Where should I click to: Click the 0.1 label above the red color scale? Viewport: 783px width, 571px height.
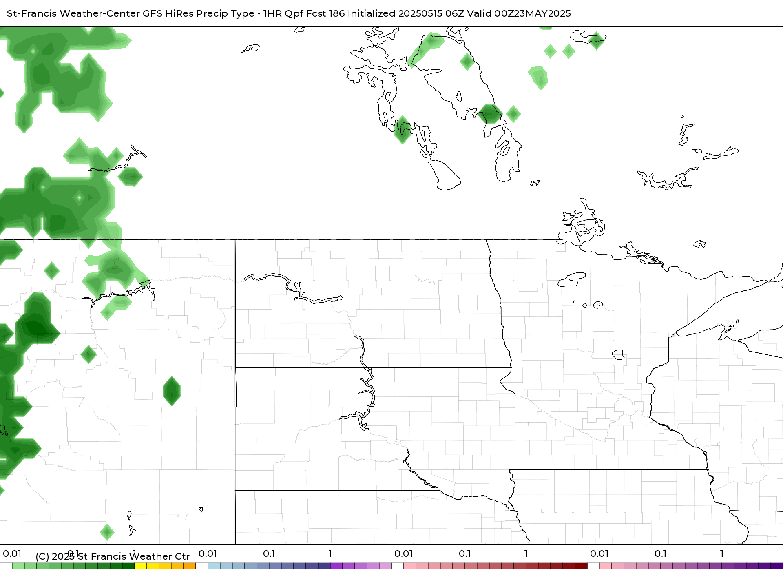click(x=465, y=553)
